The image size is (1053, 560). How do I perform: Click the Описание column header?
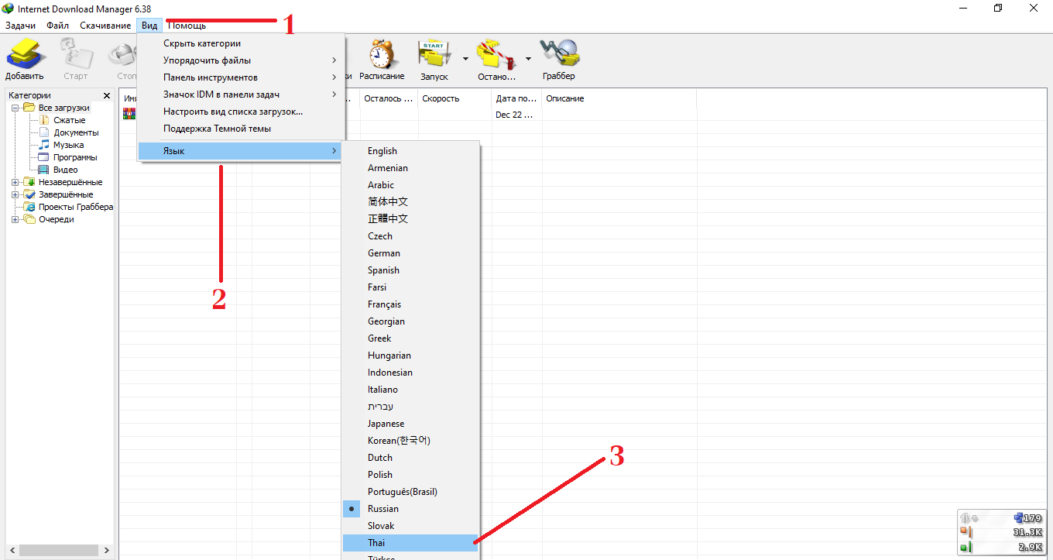pos(619,98)
